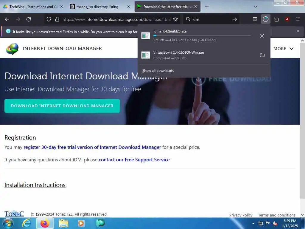Open contact our Free Support Service link
Screen dimensions: 305x229
coord(134,160)
